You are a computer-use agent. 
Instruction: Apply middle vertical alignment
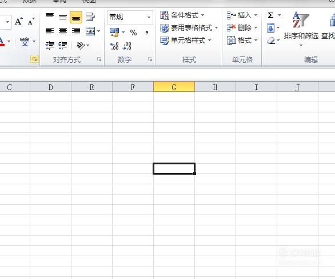click(63, 17)
